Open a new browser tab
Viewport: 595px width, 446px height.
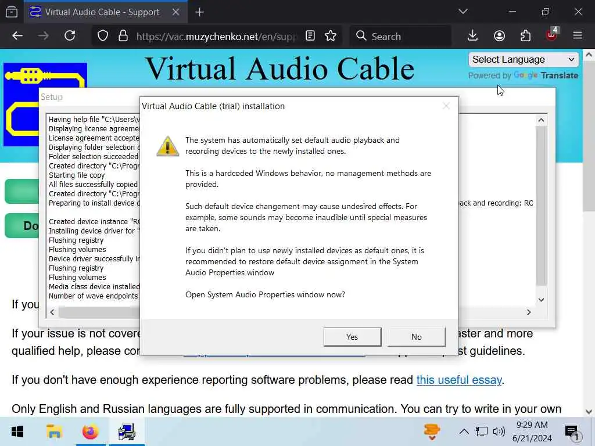(x=200, y=12)
